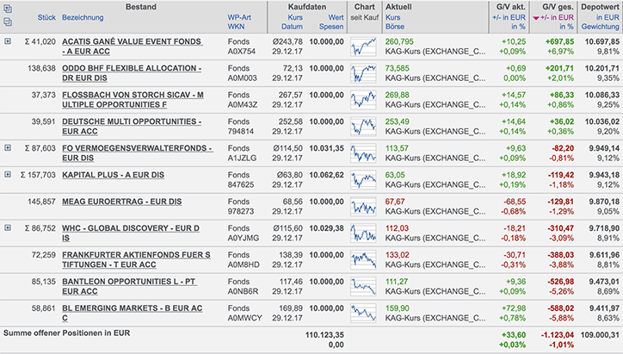This screenshot has width=623, height=354.
Task: Open the FRANKFURTER AKTIENFONDS chart thumbnail
Action: click(363, 260)
